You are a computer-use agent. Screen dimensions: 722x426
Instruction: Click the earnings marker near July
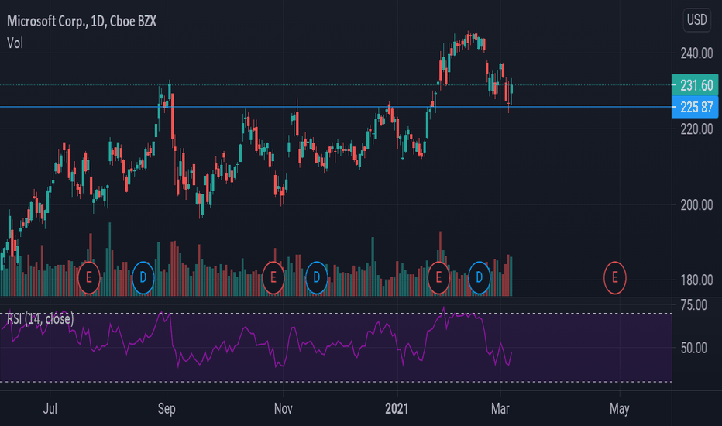(89, 278)
